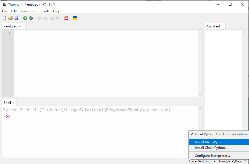
Task: Save the file with the floppy icon
Action: click(16, 18)
